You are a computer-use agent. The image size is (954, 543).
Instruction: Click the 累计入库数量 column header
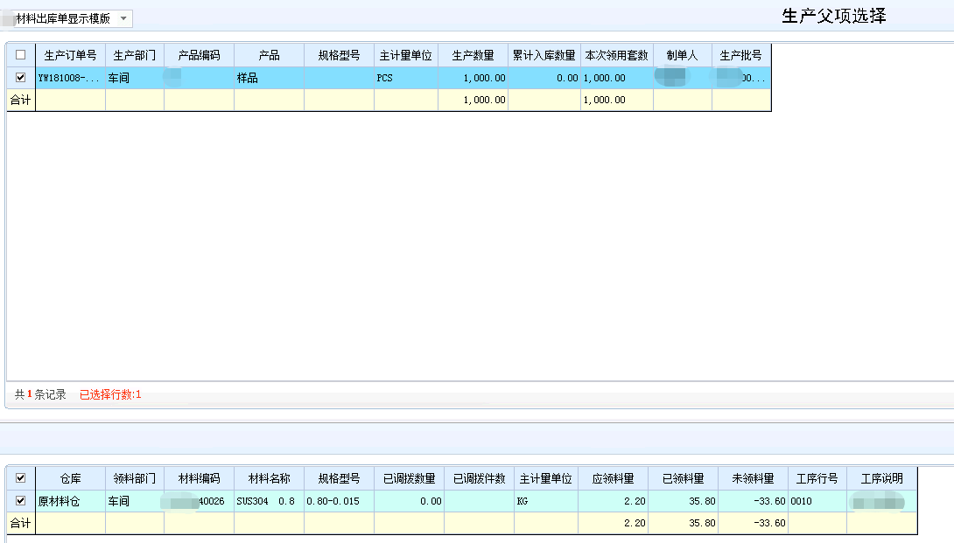point(544,55)
